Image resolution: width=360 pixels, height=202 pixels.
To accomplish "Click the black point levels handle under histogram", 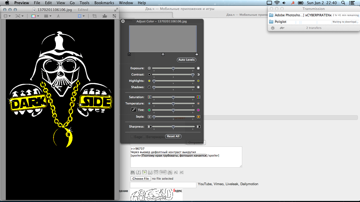I will [129, 54].
